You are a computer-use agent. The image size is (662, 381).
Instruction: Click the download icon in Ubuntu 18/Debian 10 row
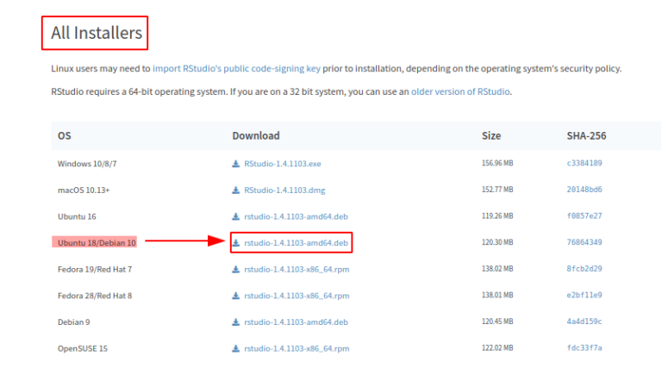pyautogui.click(x=236, y=243)
